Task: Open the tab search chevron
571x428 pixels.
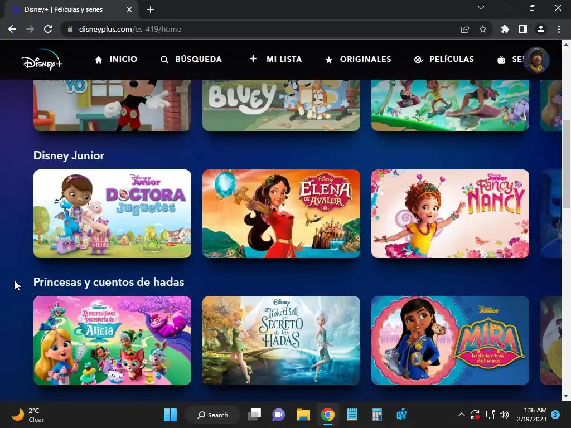Action: tap(481, 8)
